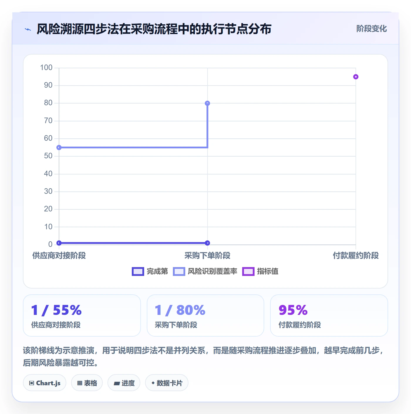Click the 55 data point at 供应商对接阶段
The image size is (411, 414).
click(x=59, y=147)
